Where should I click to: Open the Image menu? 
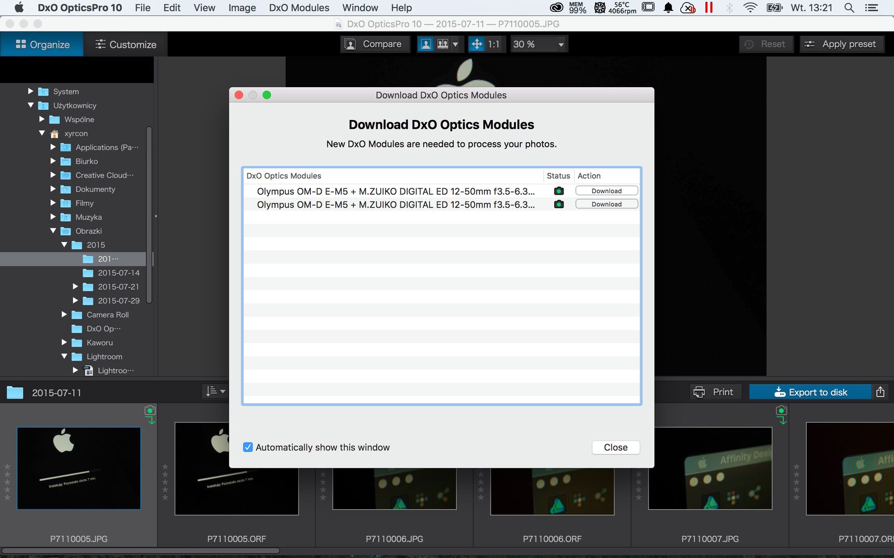[242, 8]
